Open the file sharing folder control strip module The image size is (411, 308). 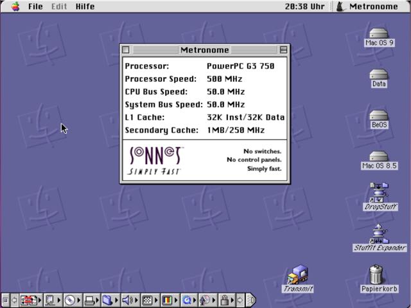point(110,300)
